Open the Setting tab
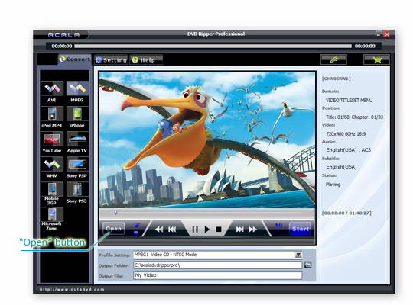 coord(111,60)
